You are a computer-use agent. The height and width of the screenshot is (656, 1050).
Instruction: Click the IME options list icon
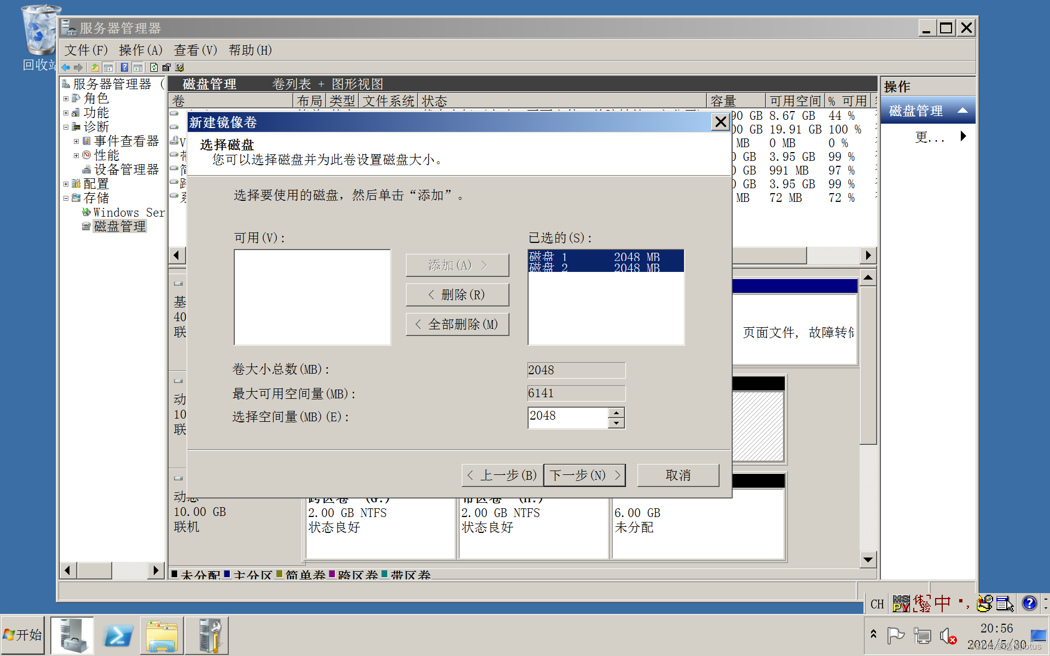[x=1005, y=603]
